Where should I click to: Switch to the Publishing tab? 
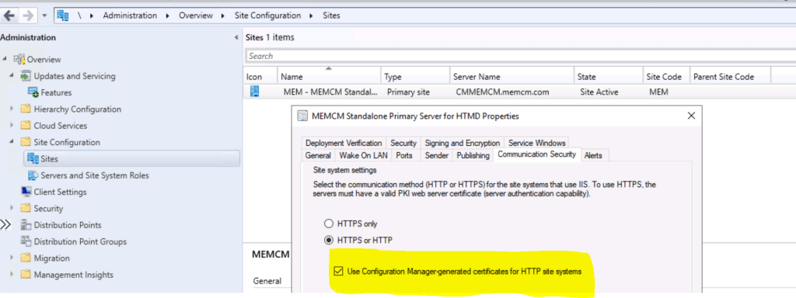tap(473, 155)
